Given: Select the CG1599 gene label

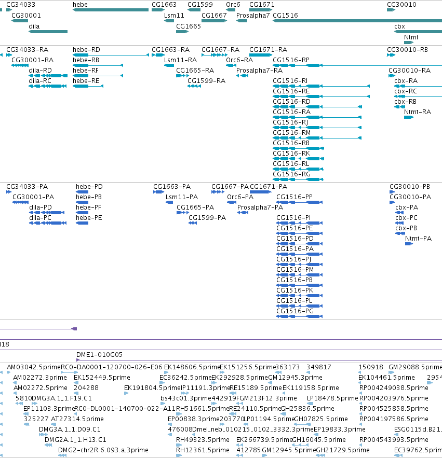Looking at the screenshot, I should click(x=200, y=5).
